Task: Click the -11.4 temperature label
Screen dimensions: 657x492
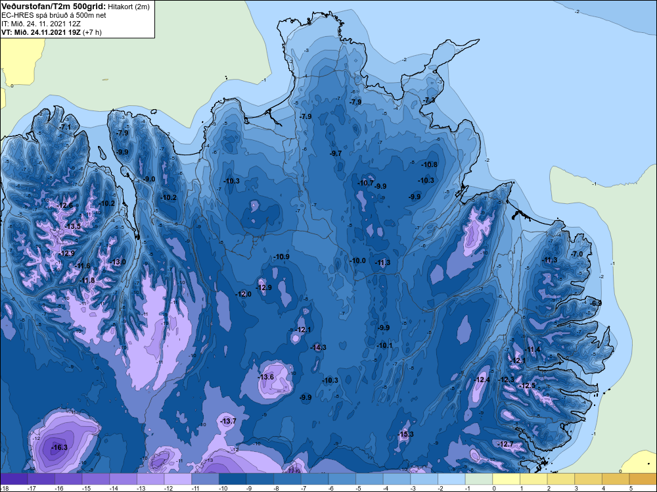Action: click(x=533, y=349)
